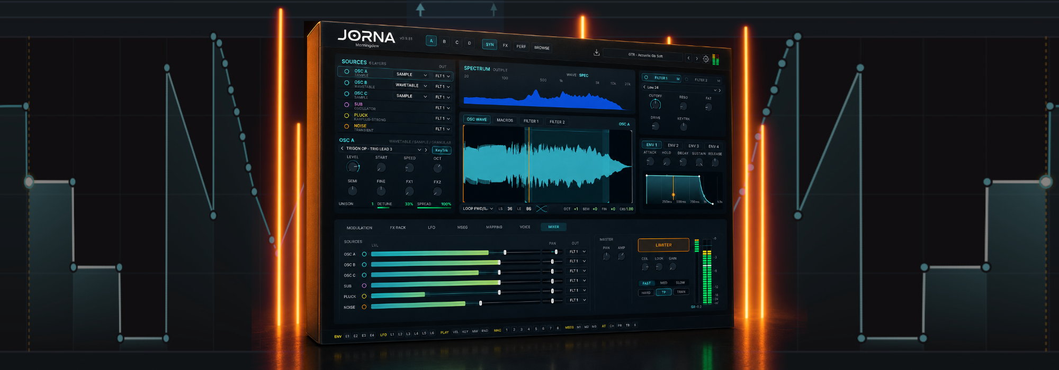The image size is (1059, 370).
Task: Click the filter CUTOFF knob
Action: click(656, 104)
